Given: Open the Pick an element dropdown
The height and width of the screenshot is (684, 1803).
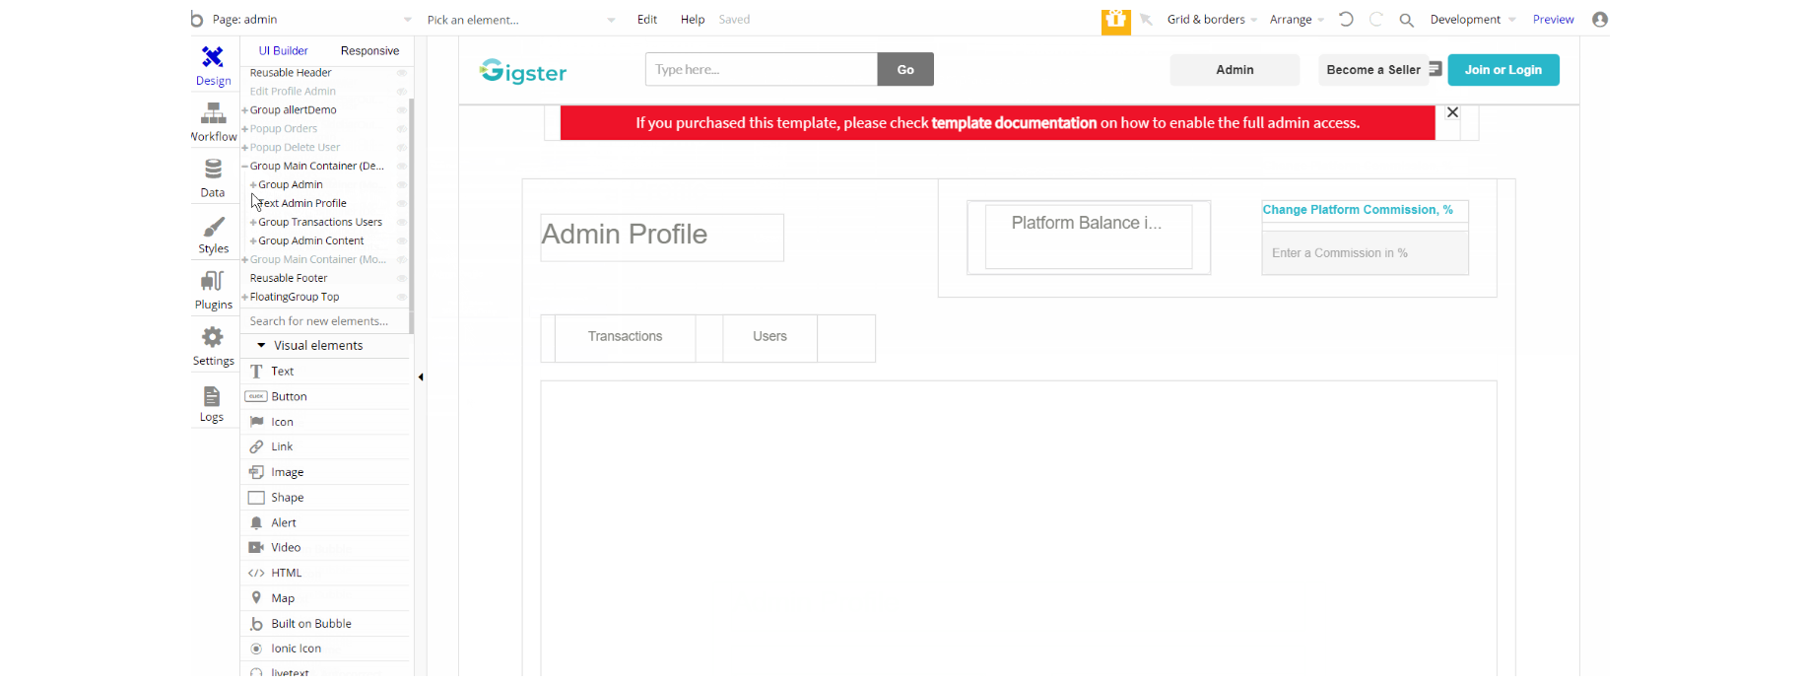Looking at the screenshot, I should (521, 20).
